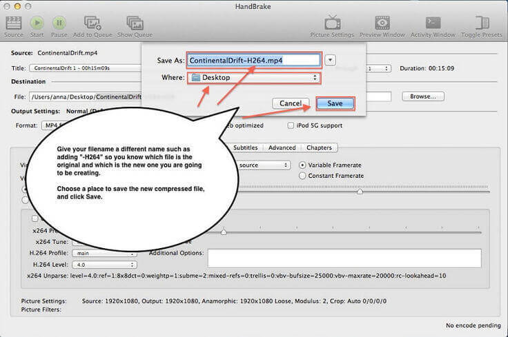
Task: Enable iPod 5G support checkbox
Action: pyautogui.click(x=291, y=125)
